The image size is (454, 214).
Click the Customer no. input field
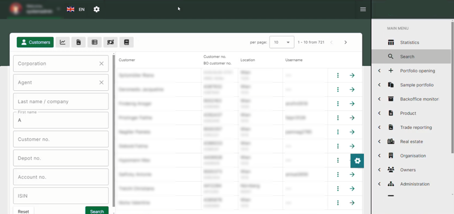point(61,139)
